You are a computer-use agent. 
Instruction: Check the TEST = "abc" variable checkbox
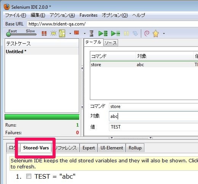29,176
